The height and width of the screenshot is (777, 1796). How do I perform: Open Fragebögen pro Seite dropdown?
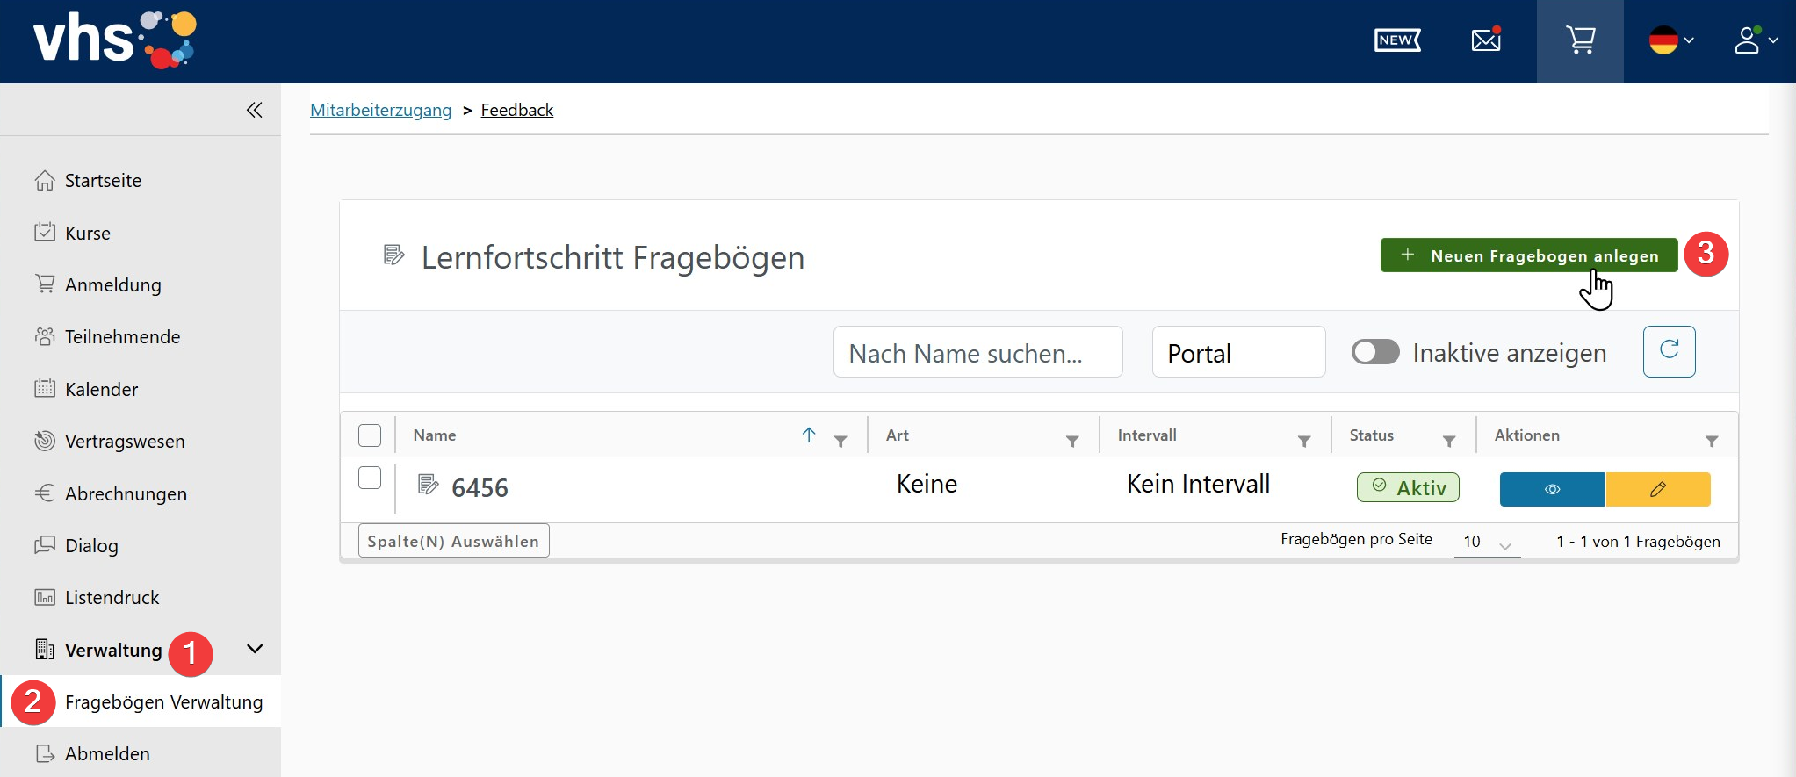(1487, 542)
